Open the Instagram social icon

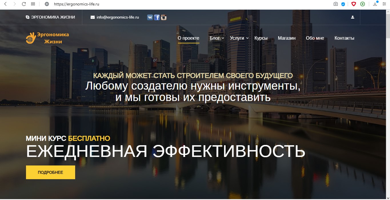point(163,17)
